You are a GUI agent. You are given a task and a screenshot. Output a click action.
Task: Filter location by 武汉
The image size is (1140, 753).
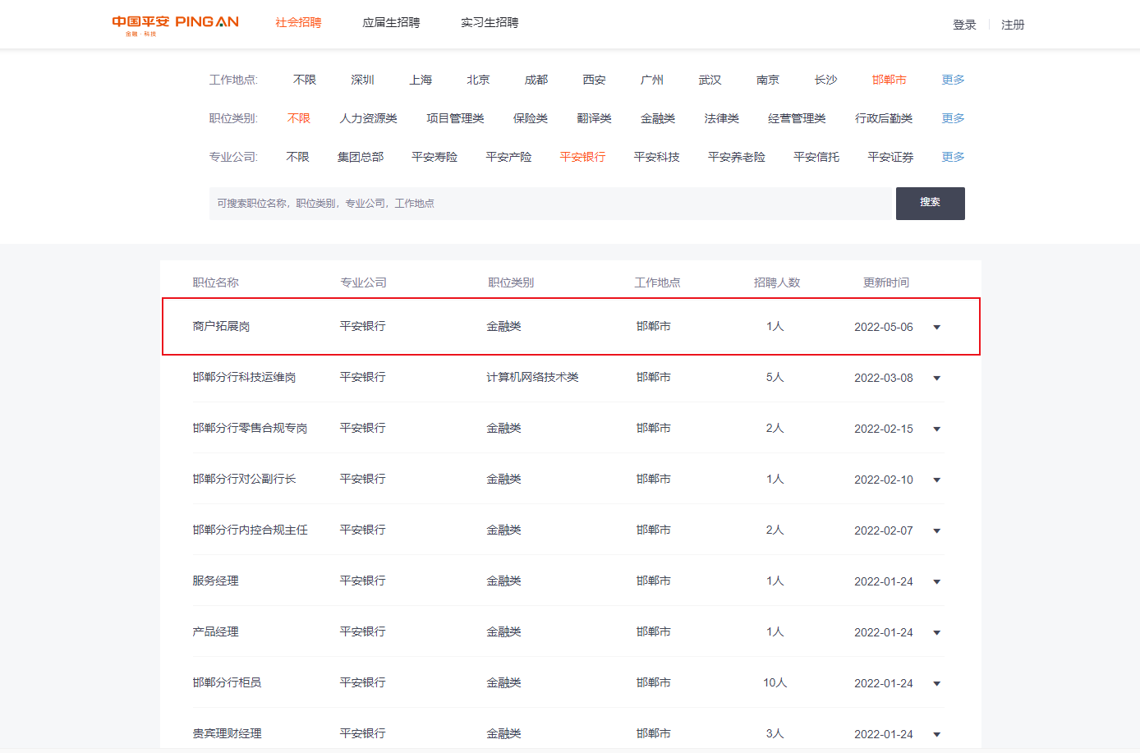710,80
